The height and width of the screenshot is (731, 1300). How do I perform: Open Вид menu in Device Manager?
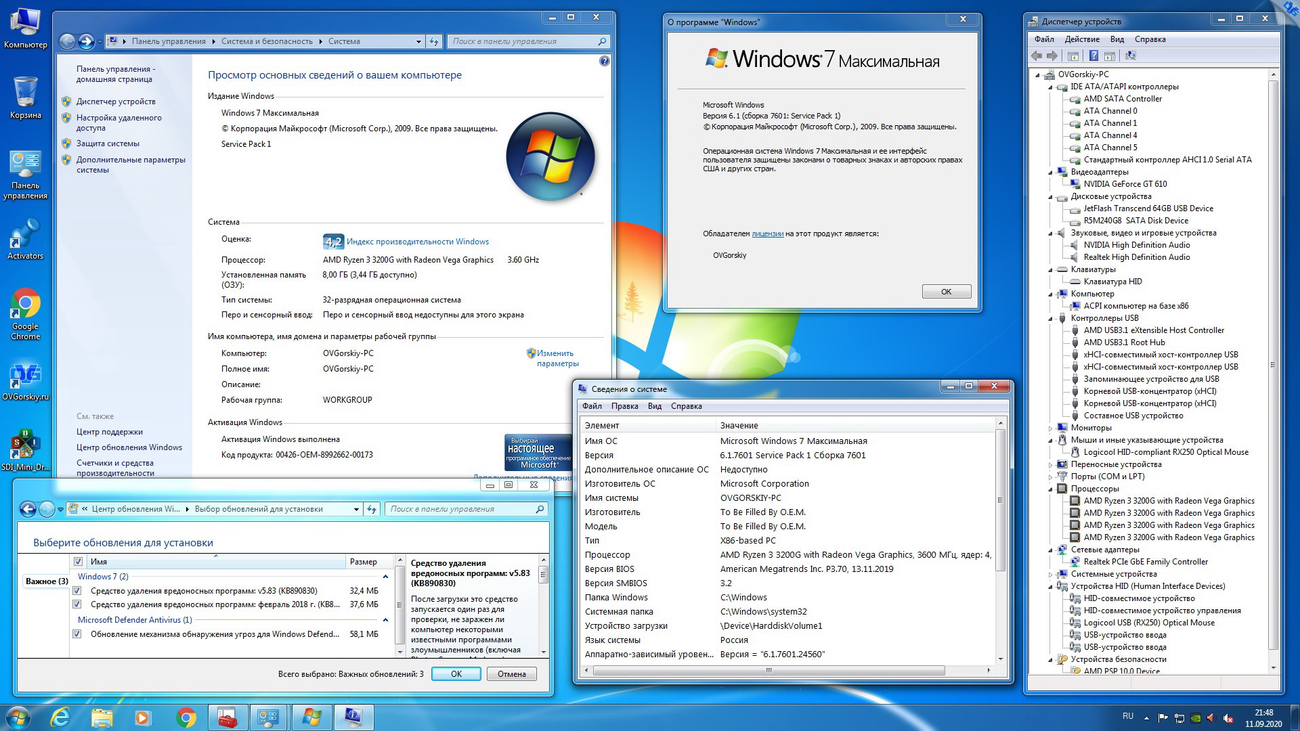1117,39
